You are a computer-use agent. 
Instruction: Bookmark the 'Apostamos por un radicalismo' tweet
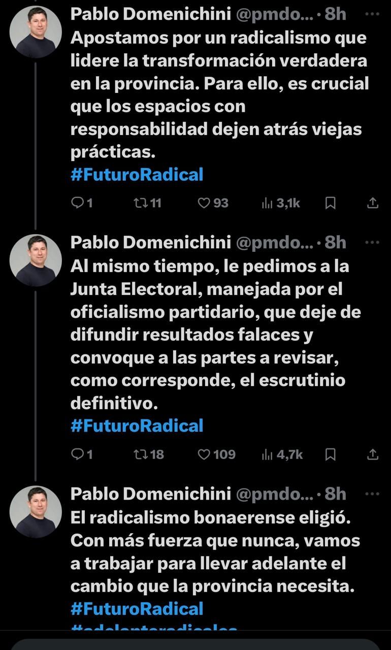[x=330, y=203]
